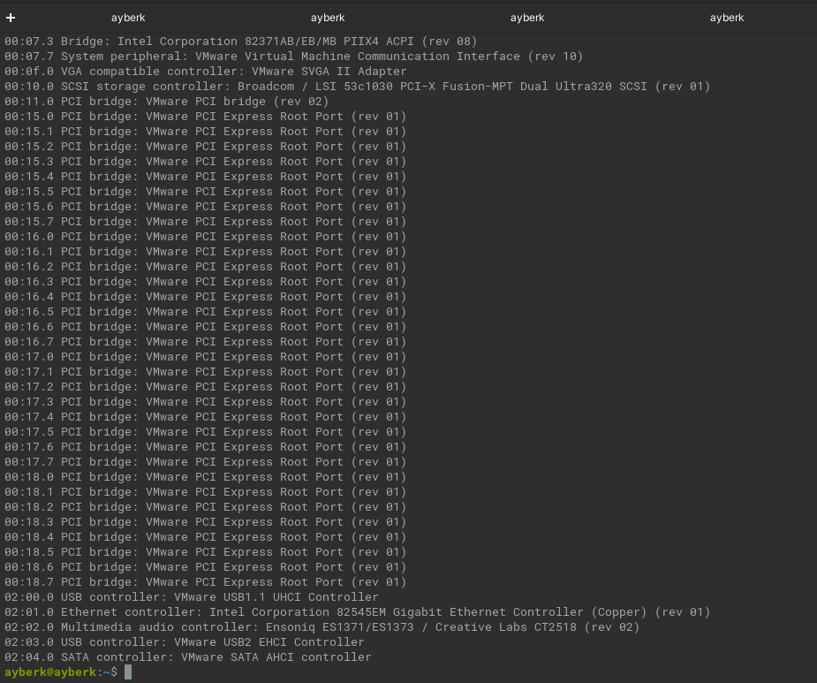Click the 00:15.4 PCI bridge line

[x=205, y=177]
